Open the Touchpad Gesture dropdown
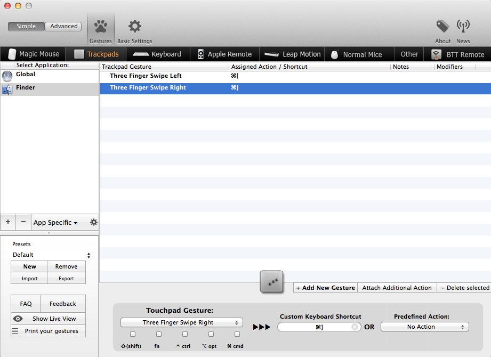Screen dimensions: 491x357 click(182, 322)
